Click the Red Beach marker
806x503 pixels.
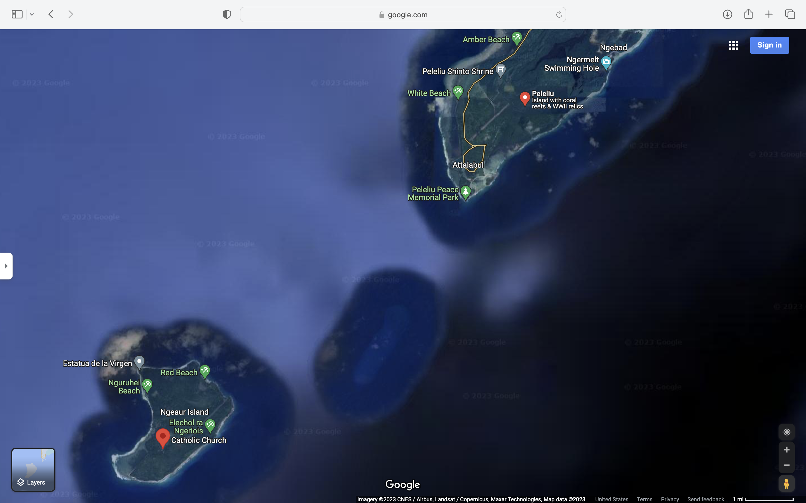205,371
